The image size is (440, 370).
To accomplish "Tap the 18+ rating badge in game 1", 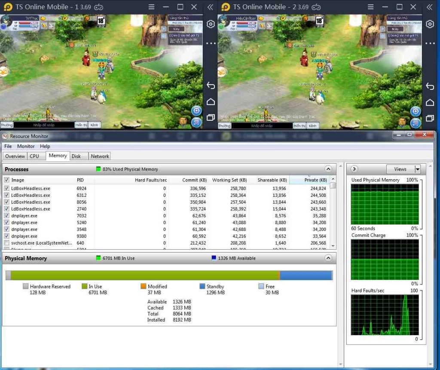I will click(101, 21).
